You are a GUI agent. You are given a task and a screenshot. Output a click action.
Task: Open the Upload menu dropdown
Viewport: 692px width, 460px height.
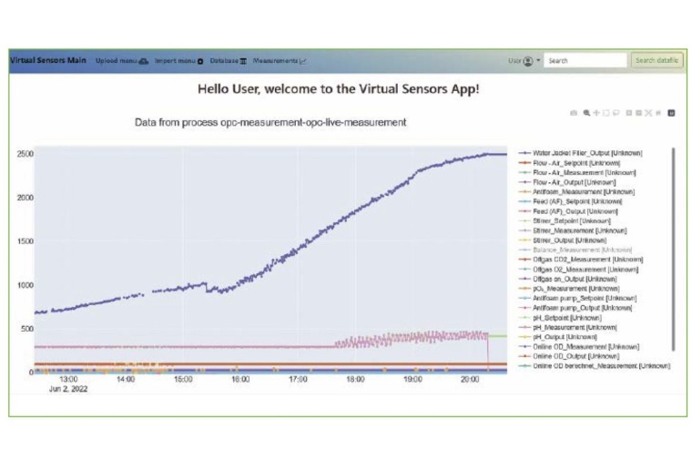tap(116, 61)
